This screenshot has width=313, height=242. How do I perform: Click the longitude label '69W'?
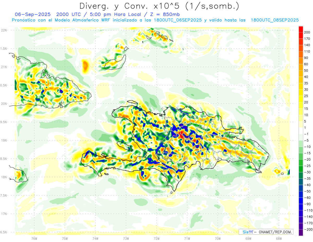[x=248, y=238]
